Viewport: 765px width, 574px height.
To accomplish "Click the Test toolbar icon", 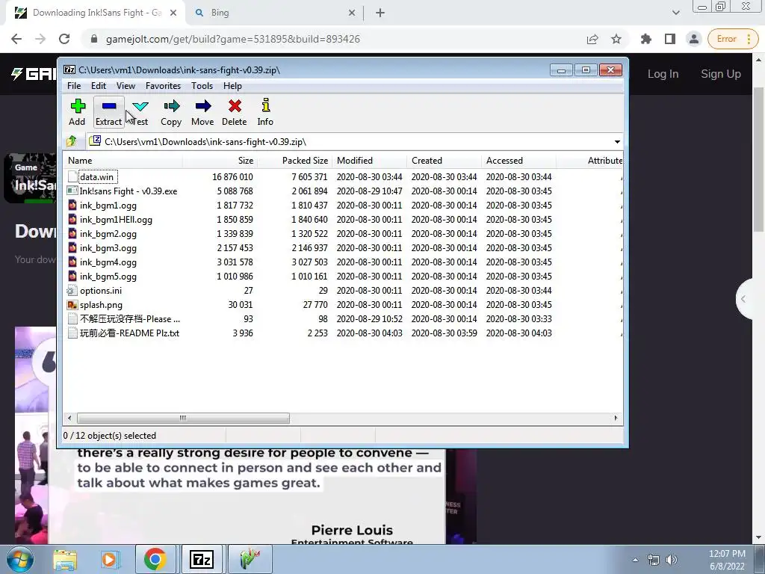I will click(140, 106).
